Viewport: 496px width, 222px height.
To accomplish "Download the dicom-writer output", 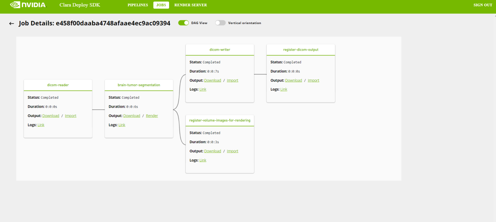I will [213, 80].
